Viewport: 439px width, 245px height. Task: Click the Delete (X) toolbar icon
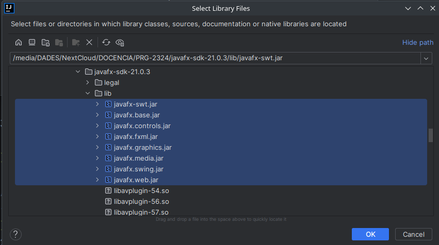click(x=89, y=42)
